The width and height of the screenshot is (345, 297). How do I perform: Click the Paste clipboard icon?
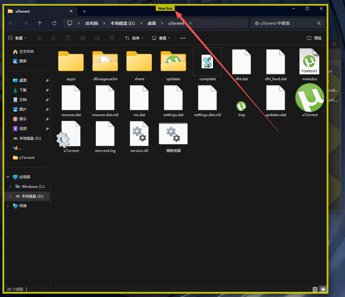(x=69, y=38)
